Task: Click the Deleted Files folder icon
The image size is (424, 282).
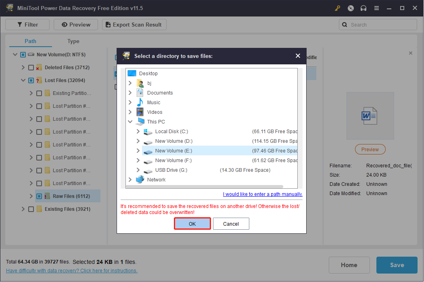Action: [39, 68]
